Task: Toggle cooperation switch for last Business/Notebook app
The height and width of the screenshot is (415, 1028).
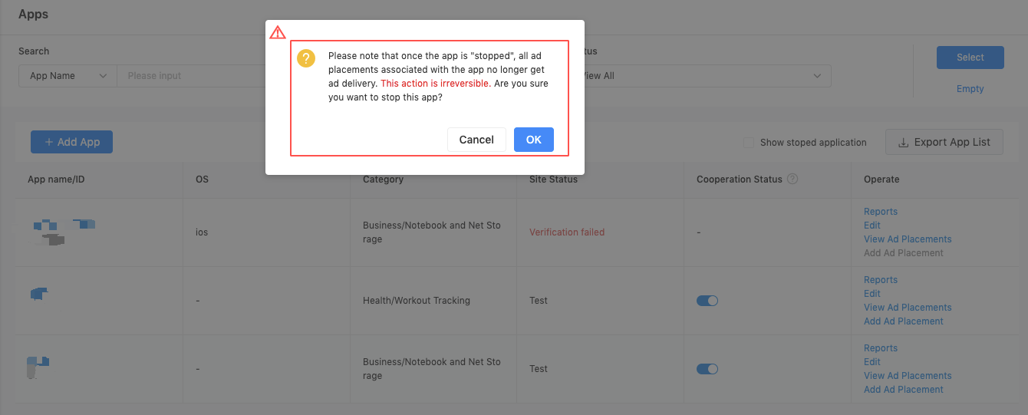Action: pos(707,369)
